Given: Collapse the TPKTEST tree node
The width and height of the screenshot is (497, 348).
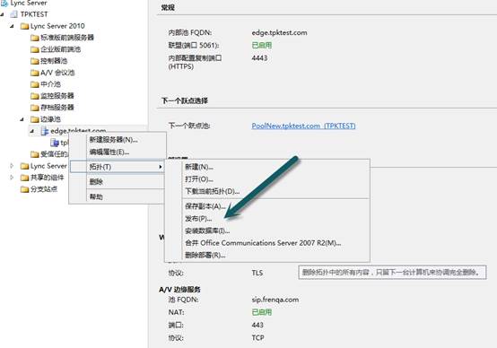Looking at the screenshot, I should (3, 14).
